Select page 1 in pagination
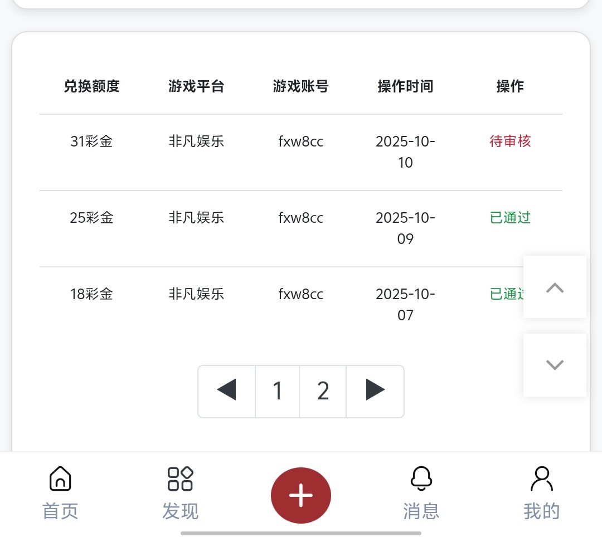602x537 pixels. pyautogui.click(x=278, y=391)
